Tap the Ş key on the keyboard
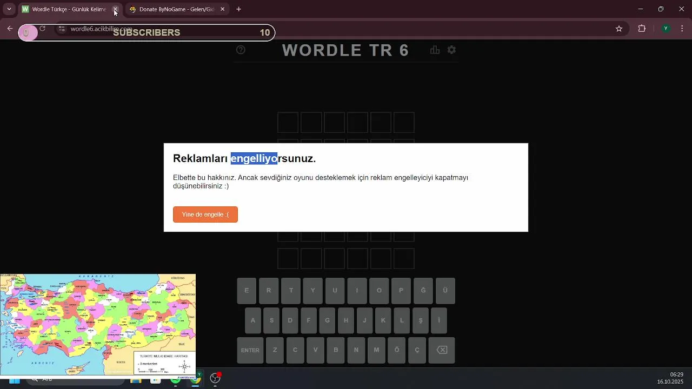This screenshot has width=692, height=389. tap(420, 320)
